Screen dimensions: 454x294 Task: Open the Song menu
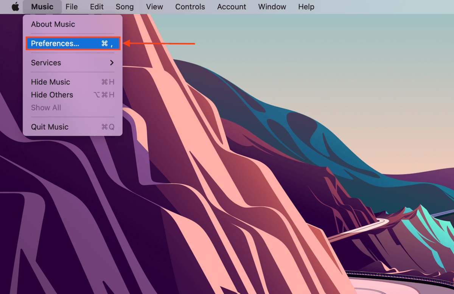tap(124, 7)
